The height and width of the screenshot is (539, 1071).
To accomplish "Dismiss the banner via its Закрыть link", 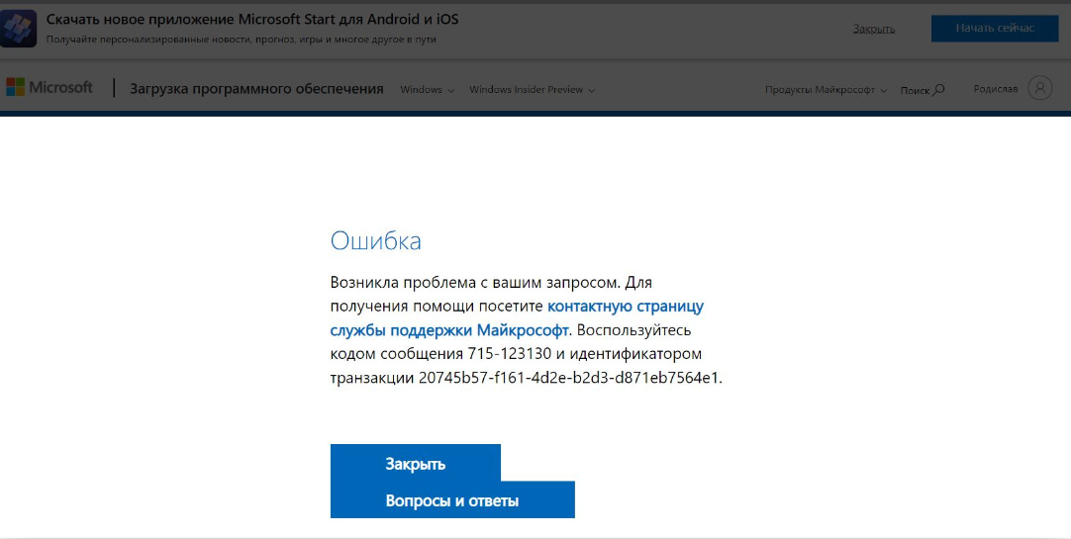I will click(x=874, y=29).
